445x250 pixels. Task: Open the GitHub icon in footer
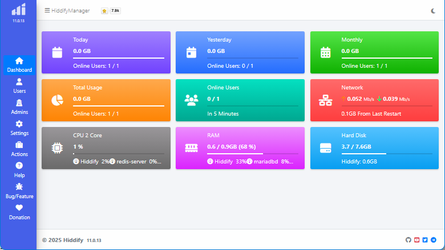[408, 240]
